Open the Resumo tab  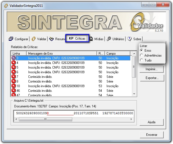(57, 39)
